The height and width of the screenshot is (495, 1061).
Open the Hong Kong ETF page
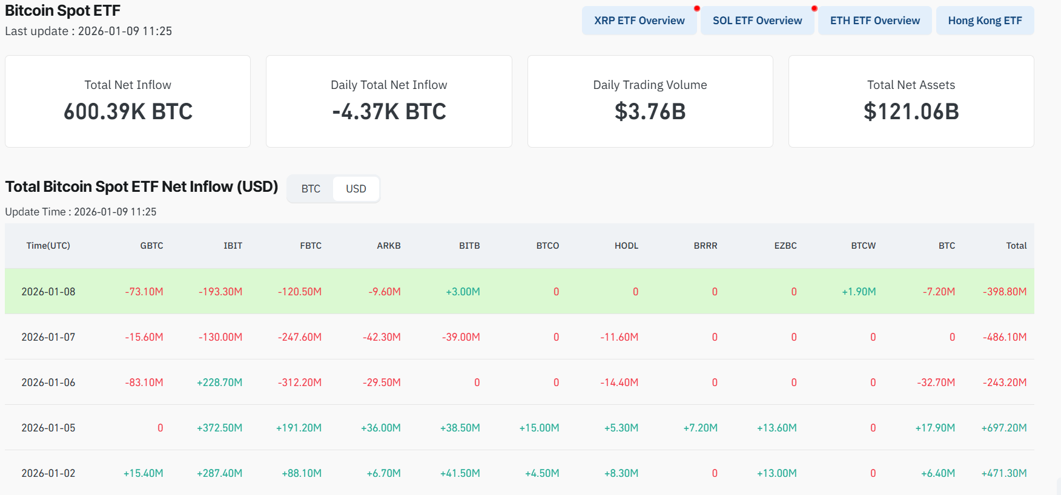[x=985, y=21]
